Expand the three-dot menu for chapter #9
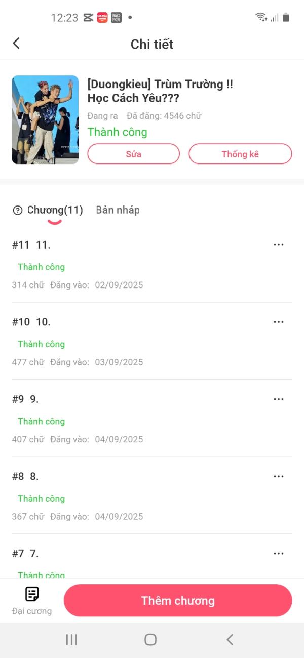Screen dimensions: 304x658 pos(278,399)
